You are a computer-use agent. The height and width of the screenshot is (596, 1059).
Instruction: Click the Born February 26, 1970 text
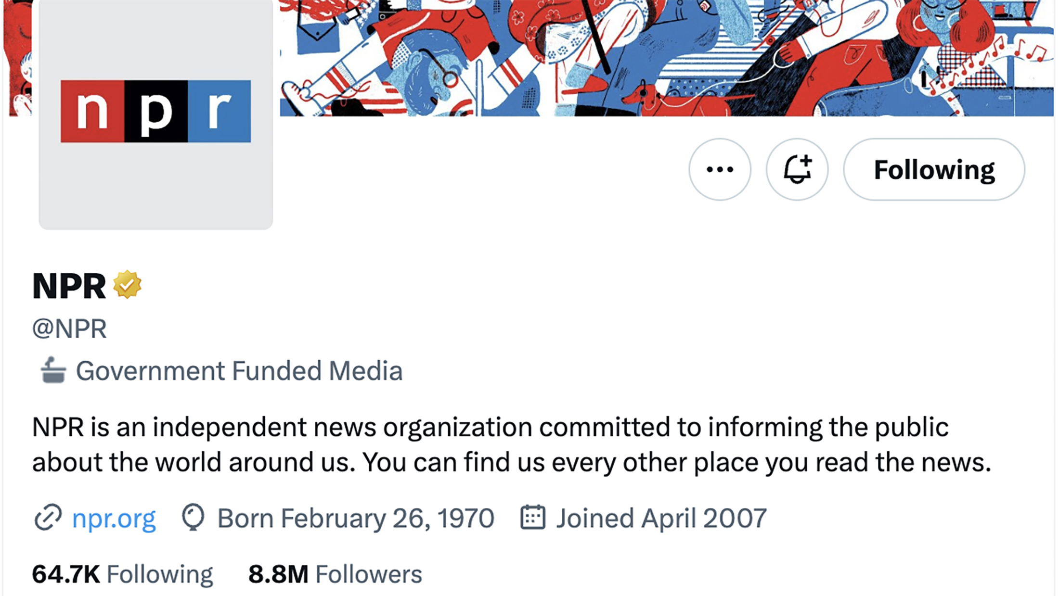click(x=355, y=518)
